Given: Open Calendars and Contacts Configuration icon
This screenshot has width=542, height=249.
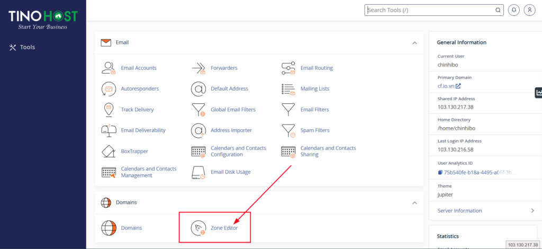Looking at the screenshot, I should [x=198, y=151].
